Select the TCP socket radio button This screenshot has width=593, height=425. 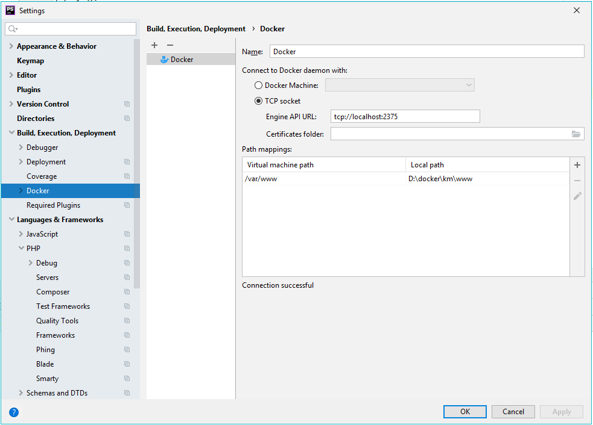pos(259,101)
